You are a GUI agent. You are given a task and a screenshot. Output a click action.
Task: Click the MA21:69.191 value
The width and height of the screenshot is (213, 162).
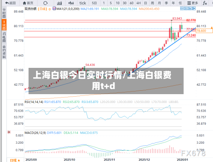(90, 9)
